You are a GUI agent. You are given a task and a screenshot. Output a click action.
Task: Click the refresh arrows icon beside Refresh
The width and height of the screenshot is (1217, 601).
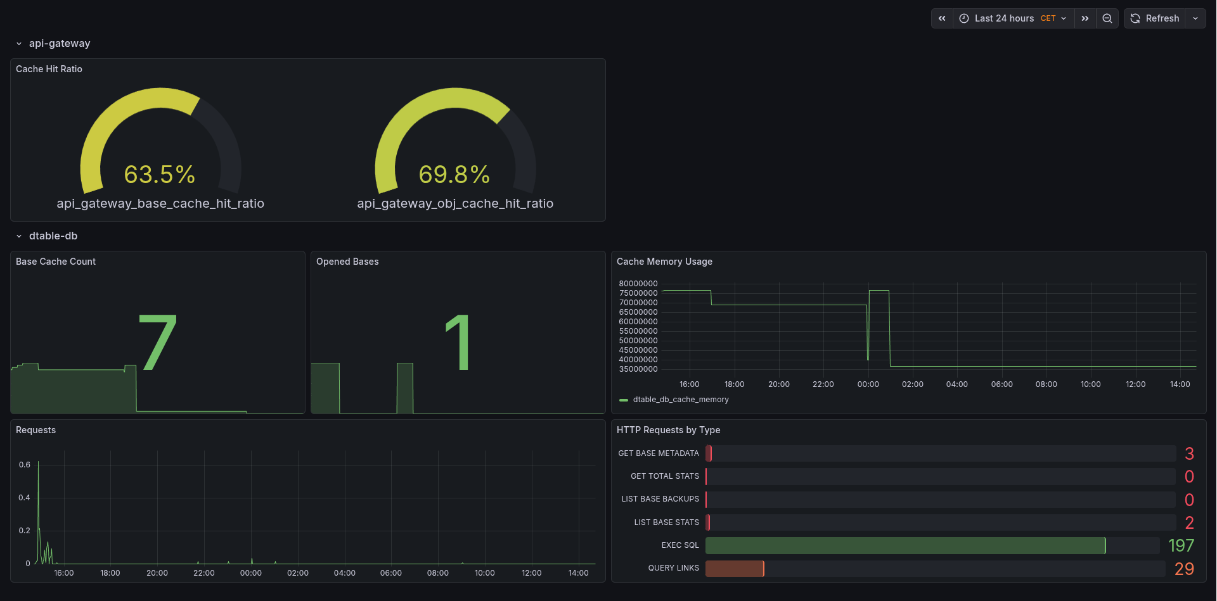[1134, 18]
